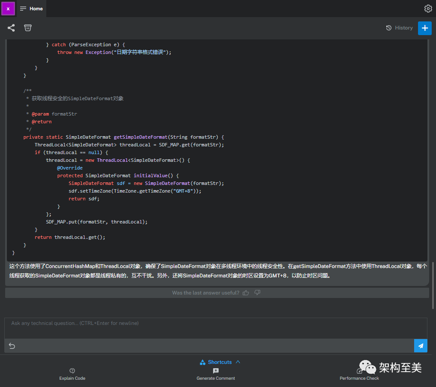Screen dimensions: 436x387
Task: Open settings with the gear icon
Action: point(428,9)
